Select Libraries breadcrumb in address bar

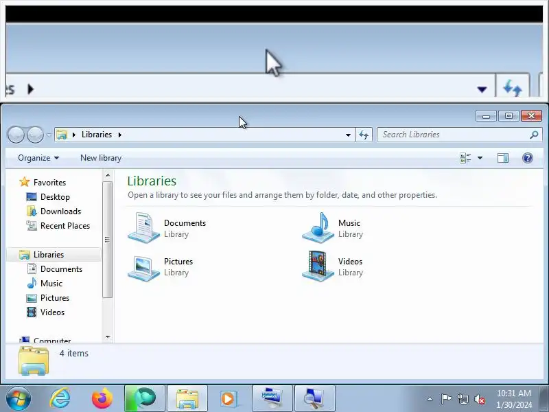[97, 135]
